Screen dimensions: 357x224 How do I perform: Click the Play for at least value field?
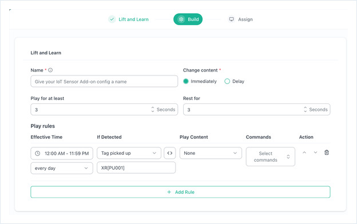tap(104, 109)
